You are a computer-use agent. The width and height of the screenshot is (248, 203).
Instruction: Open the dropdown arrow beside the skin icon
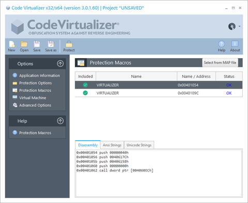(x=239, y=26)
